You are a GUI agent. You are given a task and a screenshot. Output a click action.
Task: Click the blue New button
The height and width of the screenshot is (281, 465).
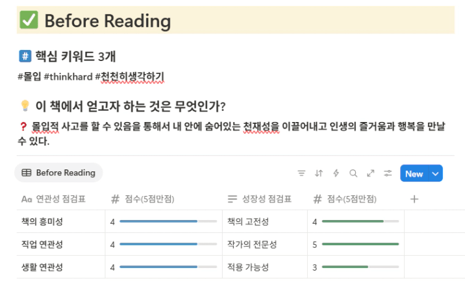tap(414, 174)
